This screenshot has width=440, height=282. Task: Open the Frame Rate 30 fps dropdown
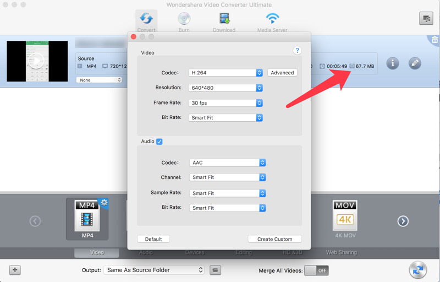226,103
